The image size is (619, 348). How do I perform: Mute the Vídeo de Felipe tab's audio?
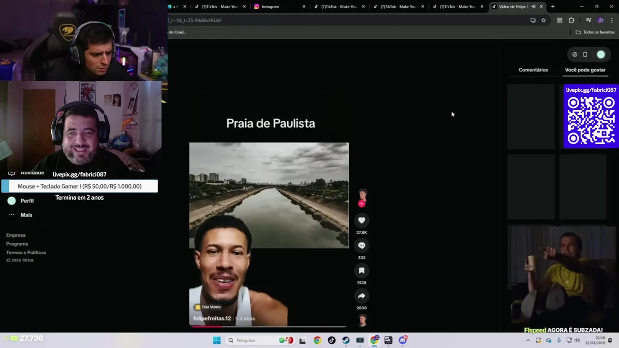(533, 7)
